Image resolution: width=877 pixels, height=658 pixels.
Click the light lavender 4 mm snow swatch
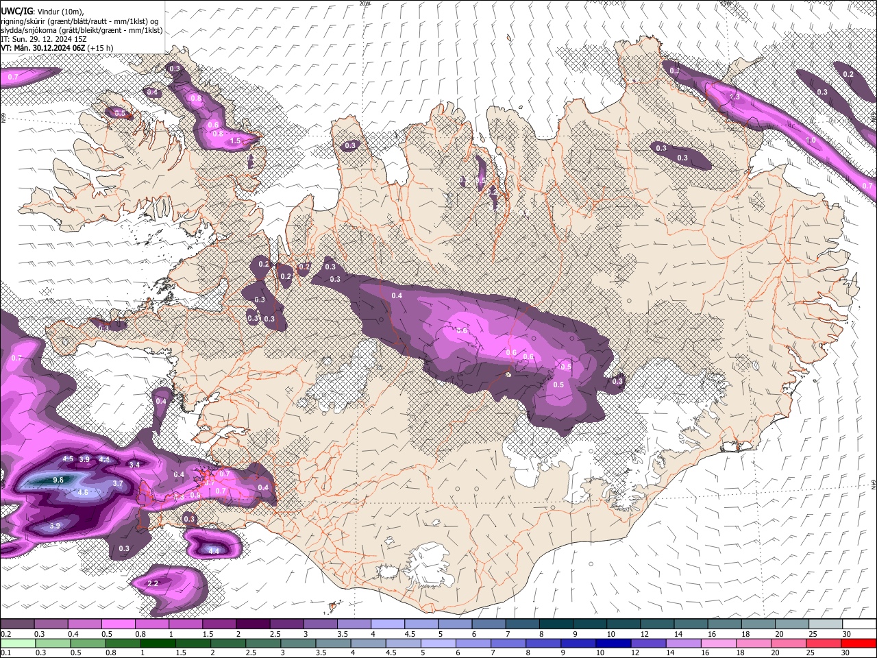tap(388, 624)
